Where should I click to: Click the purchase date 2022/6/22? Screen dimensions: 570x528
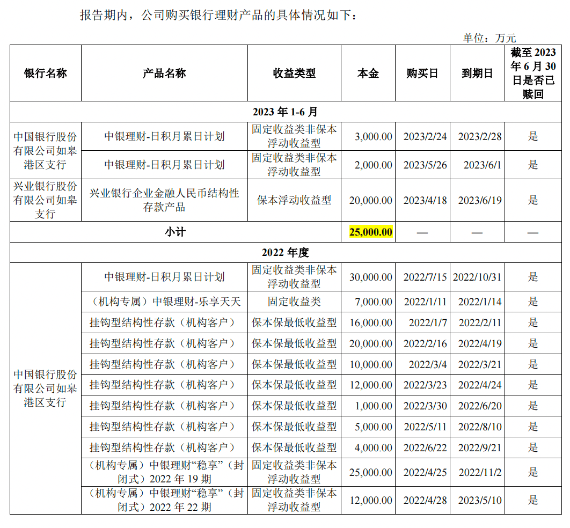pos(425,448)
